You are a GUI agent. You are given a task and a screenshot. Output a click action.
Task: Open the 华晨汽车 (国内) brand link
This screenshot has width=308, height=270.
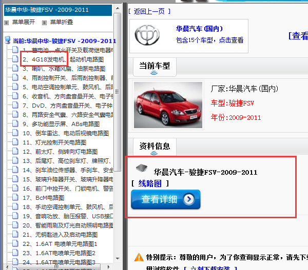pyautogui.click(x=199, y=29)
